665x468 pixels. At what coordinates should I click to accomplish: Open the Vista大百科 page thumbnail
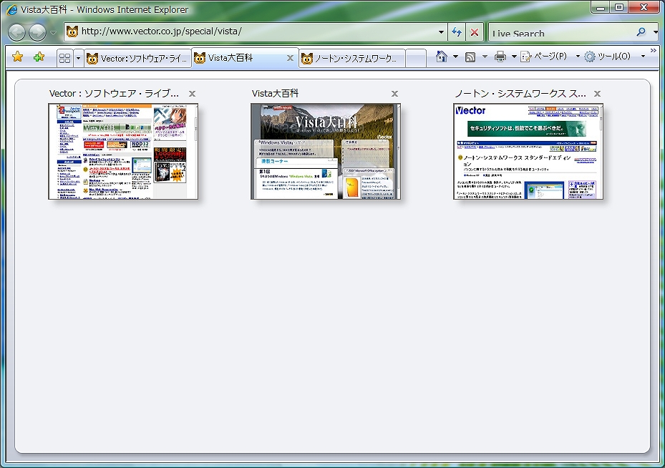click(x=326, y=151)
